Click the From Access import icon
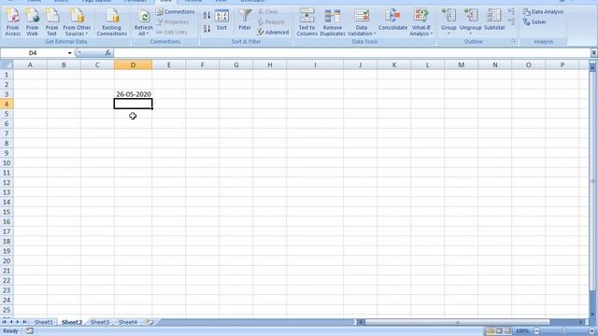The image size is (598, 336). tap(12, 22)
